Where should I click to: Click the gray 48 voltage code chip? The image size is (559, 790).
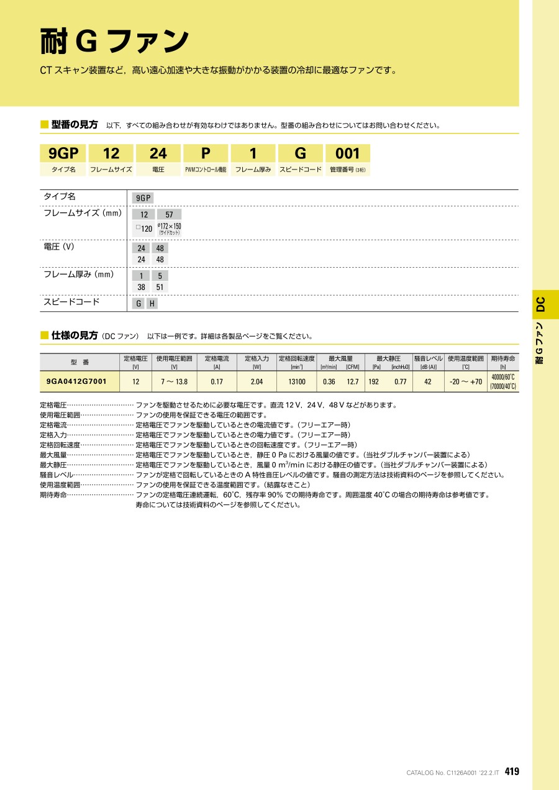(160, 248)
